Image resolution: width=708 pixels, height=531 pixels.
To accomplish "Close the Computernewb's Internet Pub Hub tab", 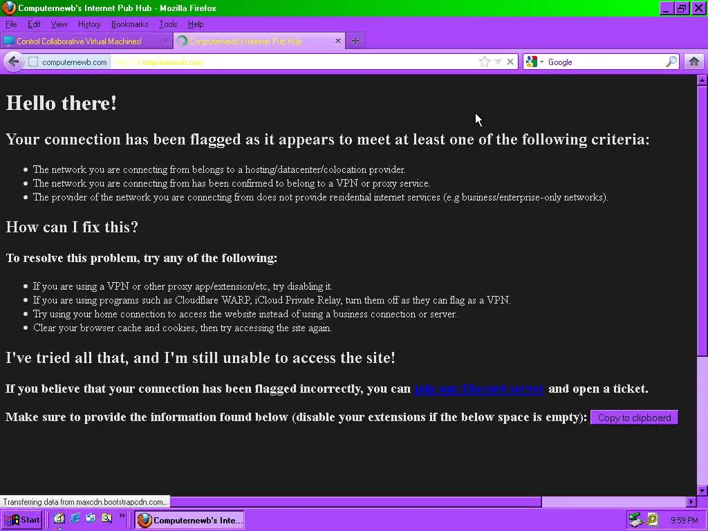I will click(337, 41).
